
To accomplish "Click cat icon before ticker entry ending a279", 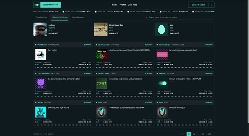I will [128, 12].
